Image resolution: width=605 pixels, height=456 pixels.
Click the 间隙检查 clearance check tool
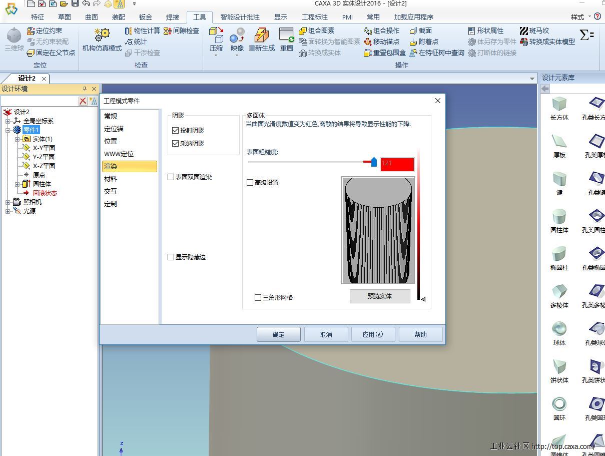(x=168, y=31)
